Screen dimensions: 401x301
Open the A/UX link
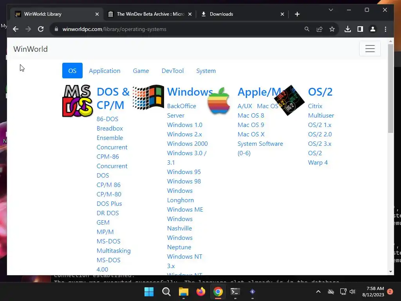[x=245, y=106]
